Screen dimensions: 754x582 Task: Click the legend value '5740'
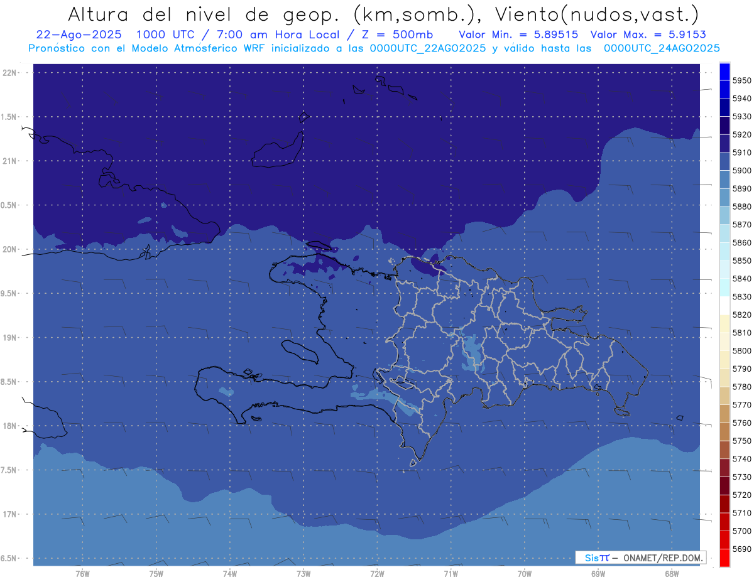[741, 459]
